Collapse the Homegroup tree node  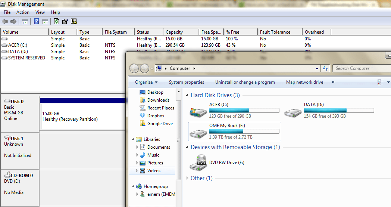(x=133, y=186)
